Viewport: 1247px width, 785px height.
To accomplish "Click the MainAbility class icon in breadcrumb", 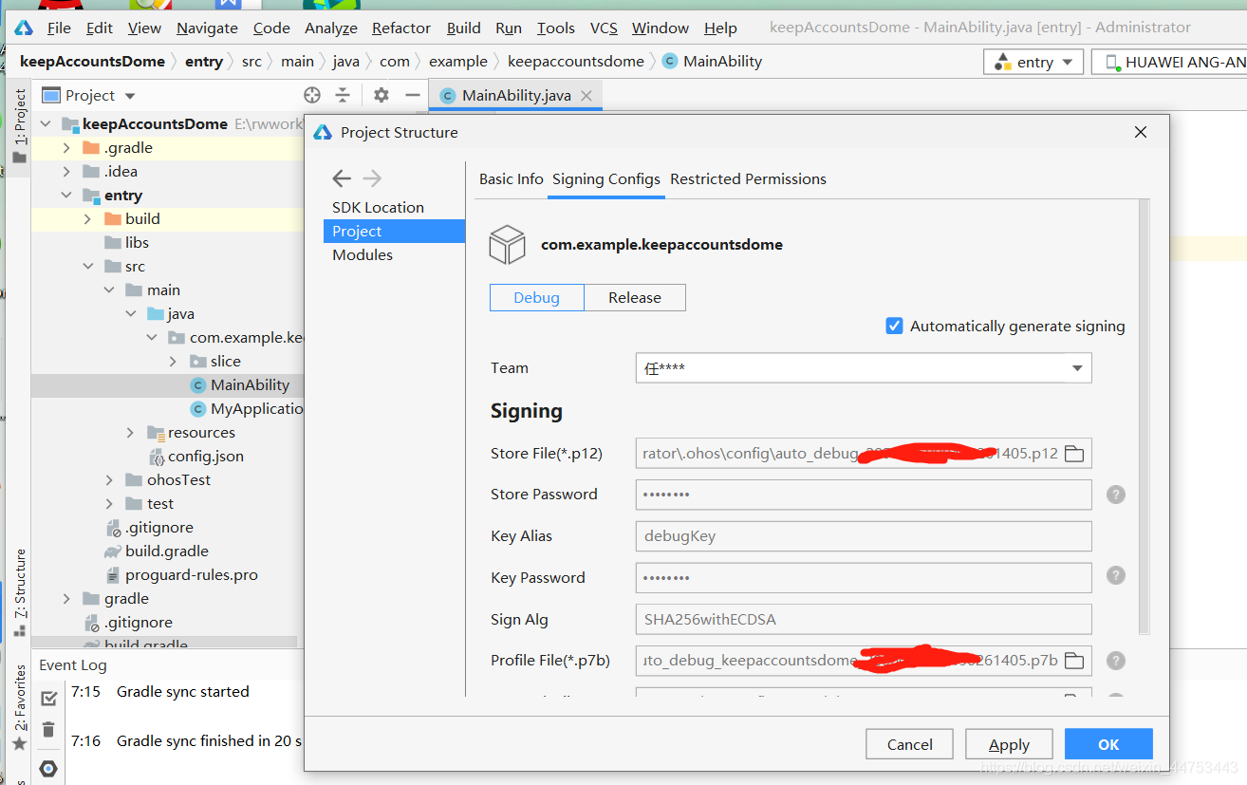I will [670, 61].
